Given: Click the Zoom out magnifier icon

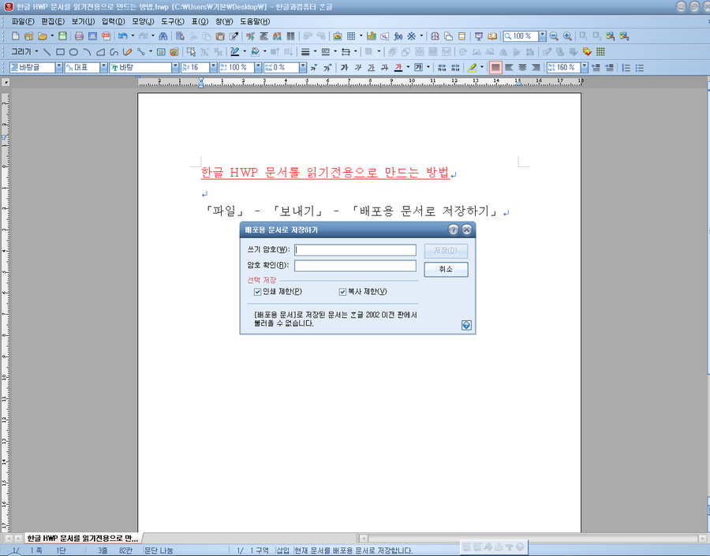Looking at the screenshot, I should [x=554, y=35].
